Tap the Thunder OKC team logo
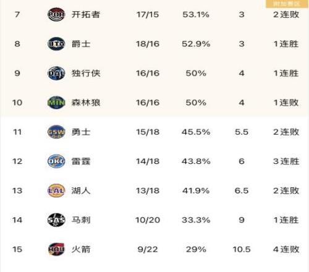309x272 pixels. click(56, 161)
